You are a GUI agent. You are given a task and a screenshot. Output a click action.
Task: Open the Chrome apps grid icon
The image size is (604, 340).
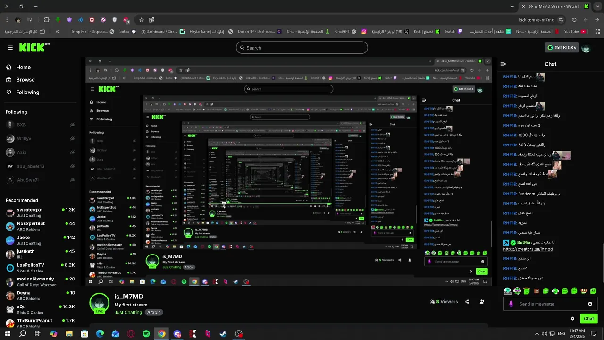[x=596, y=32]
